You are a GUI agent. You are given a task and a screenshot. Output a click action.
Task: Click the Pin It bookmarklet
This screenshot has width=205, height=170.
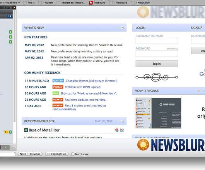pos(29,3)
